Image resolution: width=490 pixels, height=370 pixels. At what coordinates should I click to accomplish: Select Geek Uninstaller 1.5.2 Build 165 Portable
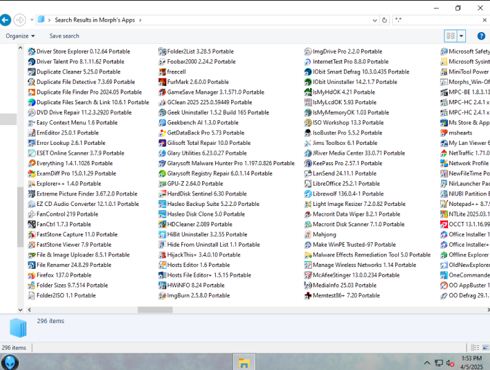click(x=214, y=113)
